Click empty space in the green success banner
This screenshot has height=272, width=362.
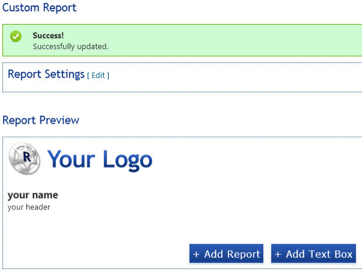tap(241, 41)
